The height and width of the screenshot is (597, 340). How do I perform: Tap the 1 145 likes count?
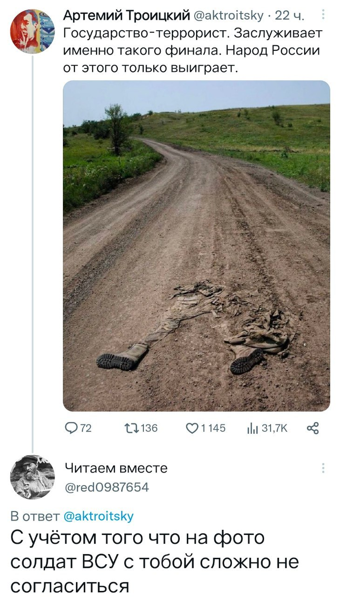pos(212,428)
